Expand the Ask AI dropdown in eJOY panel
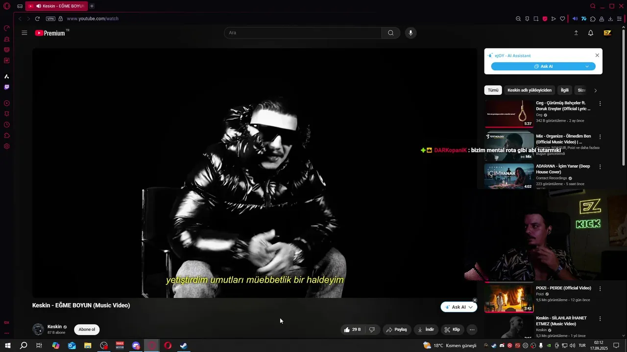 (587, 66)
